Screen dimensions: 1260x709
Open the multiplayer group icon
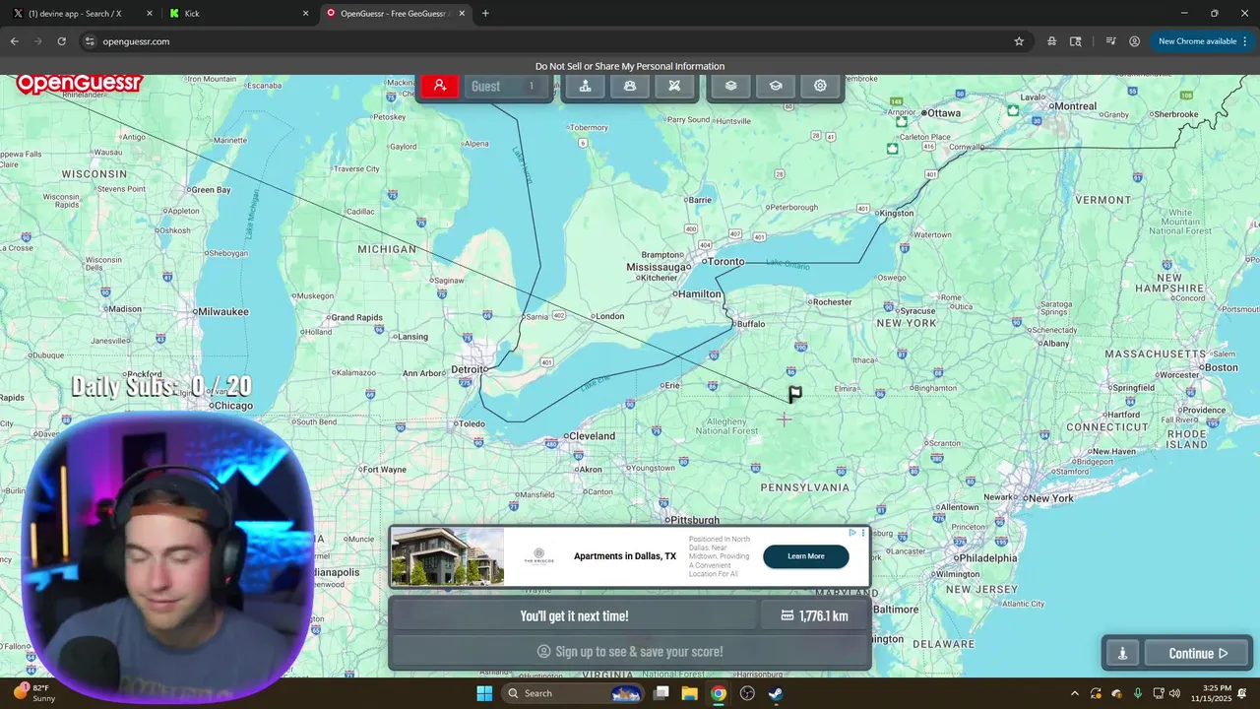[x=630, y=86]
